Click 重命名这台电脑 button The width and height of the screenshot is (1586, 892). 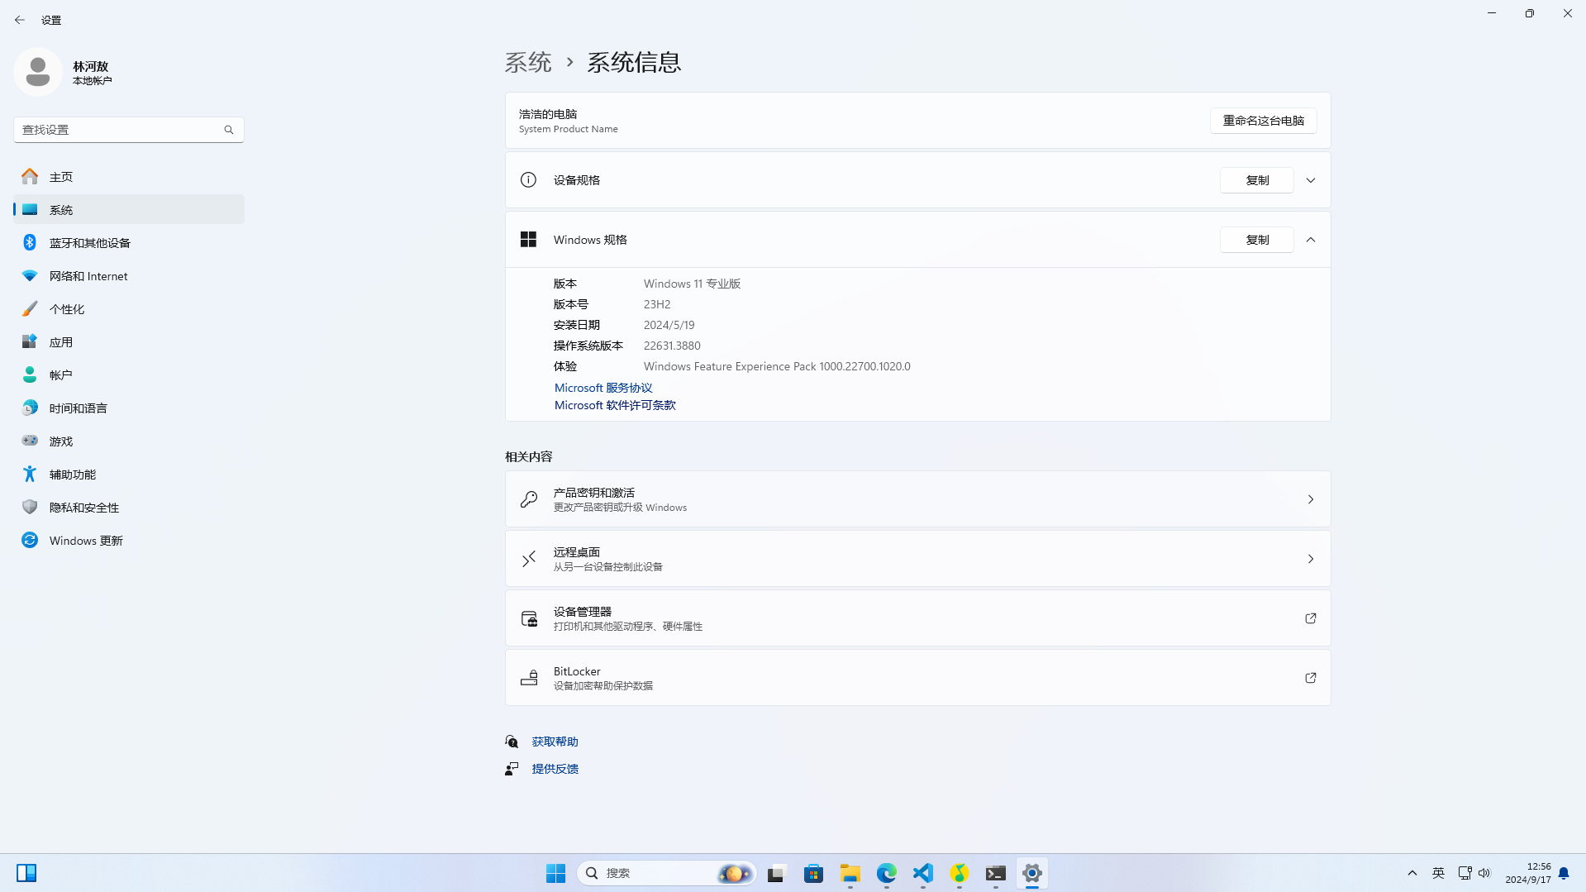coord(1263,121)
